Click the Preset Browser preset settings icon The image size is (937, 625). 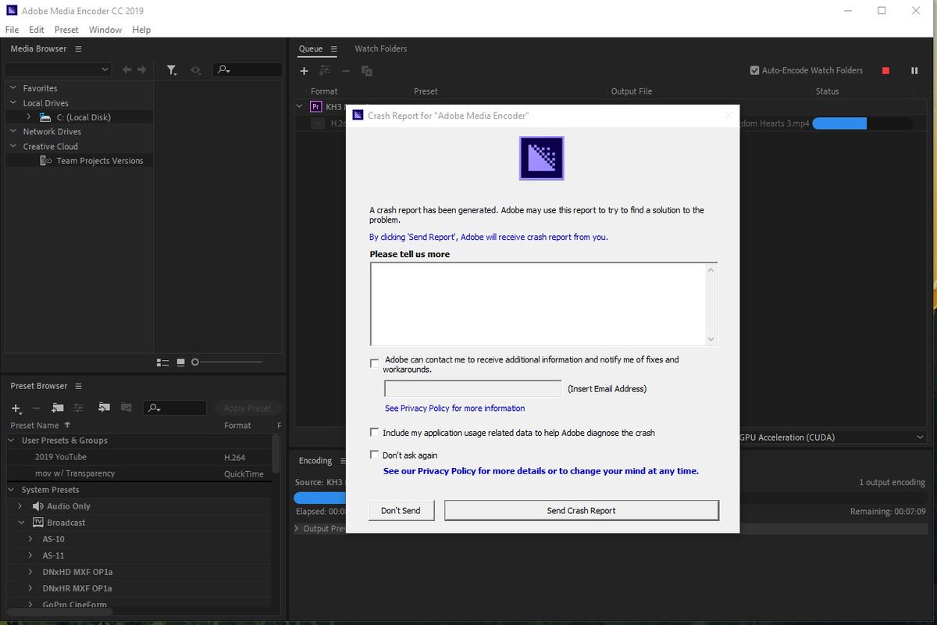[x=78, y=408]
